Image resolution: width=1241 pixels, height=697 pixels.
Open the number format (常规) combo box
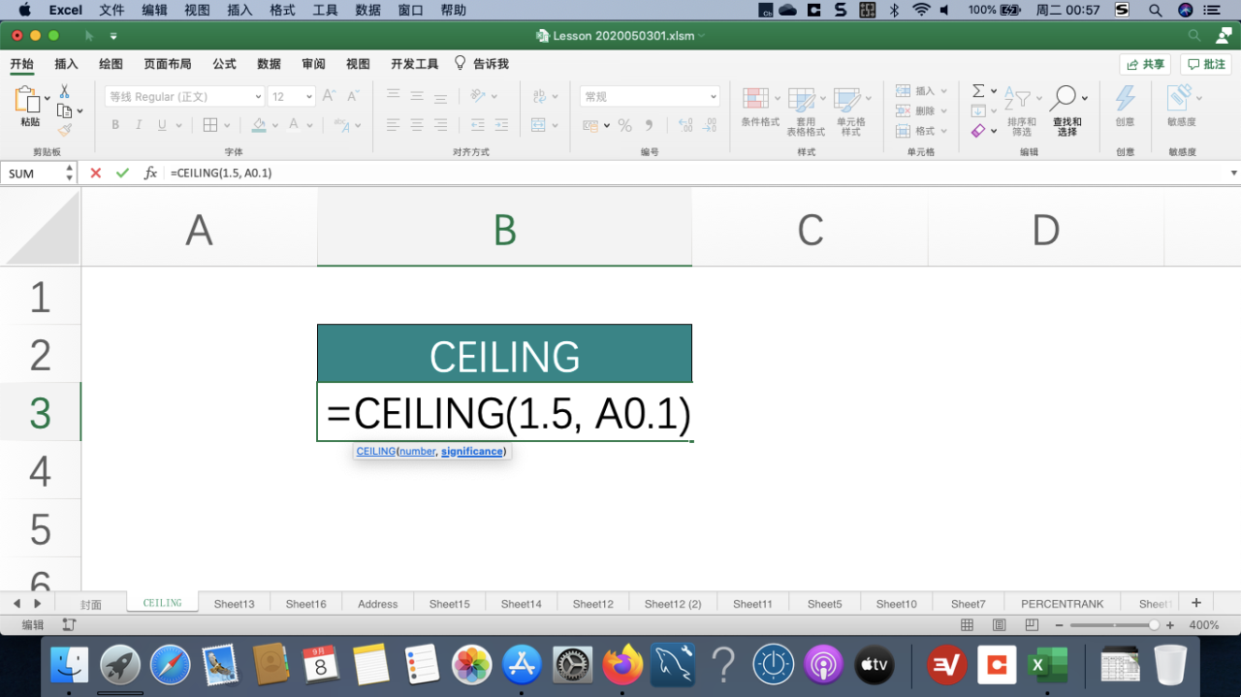point(650,96)
